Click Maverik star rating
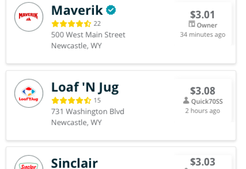The width and height of the screenshot is (246, 169). pyautogui.click(x=71, y=24)
